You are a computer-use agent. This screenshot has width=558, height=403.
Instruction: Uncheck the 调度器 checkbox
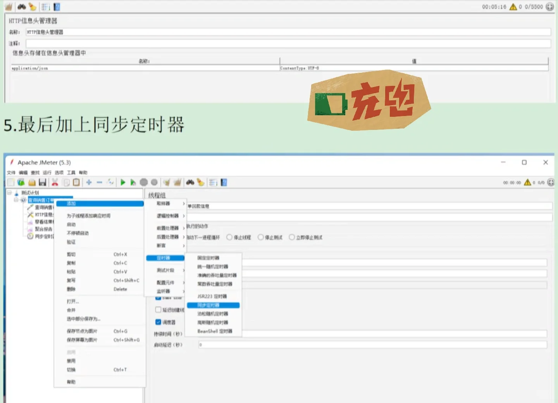coord(158,322)
